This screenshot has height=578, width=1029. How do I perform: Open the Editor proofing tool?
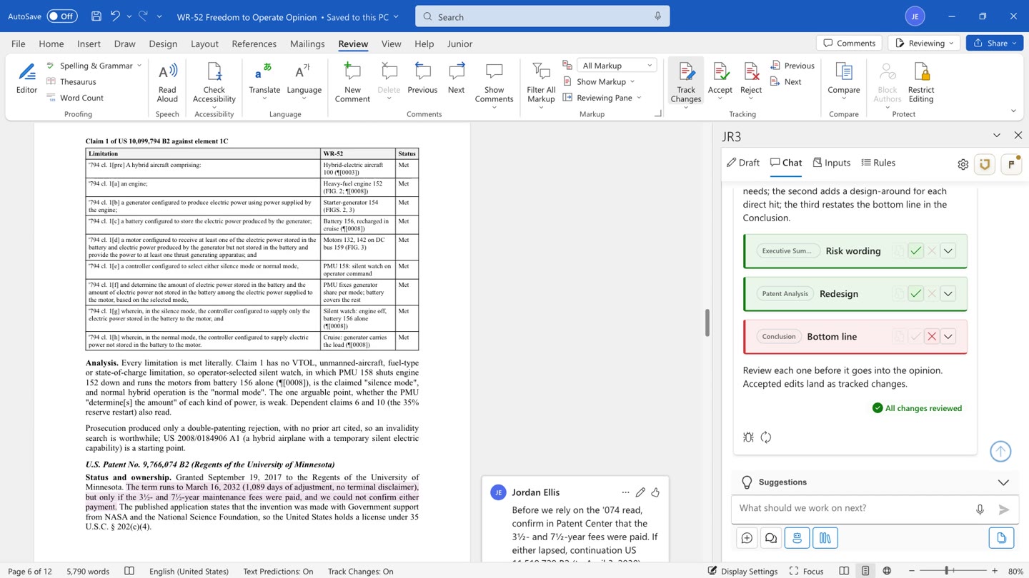(x=26, y=78)
